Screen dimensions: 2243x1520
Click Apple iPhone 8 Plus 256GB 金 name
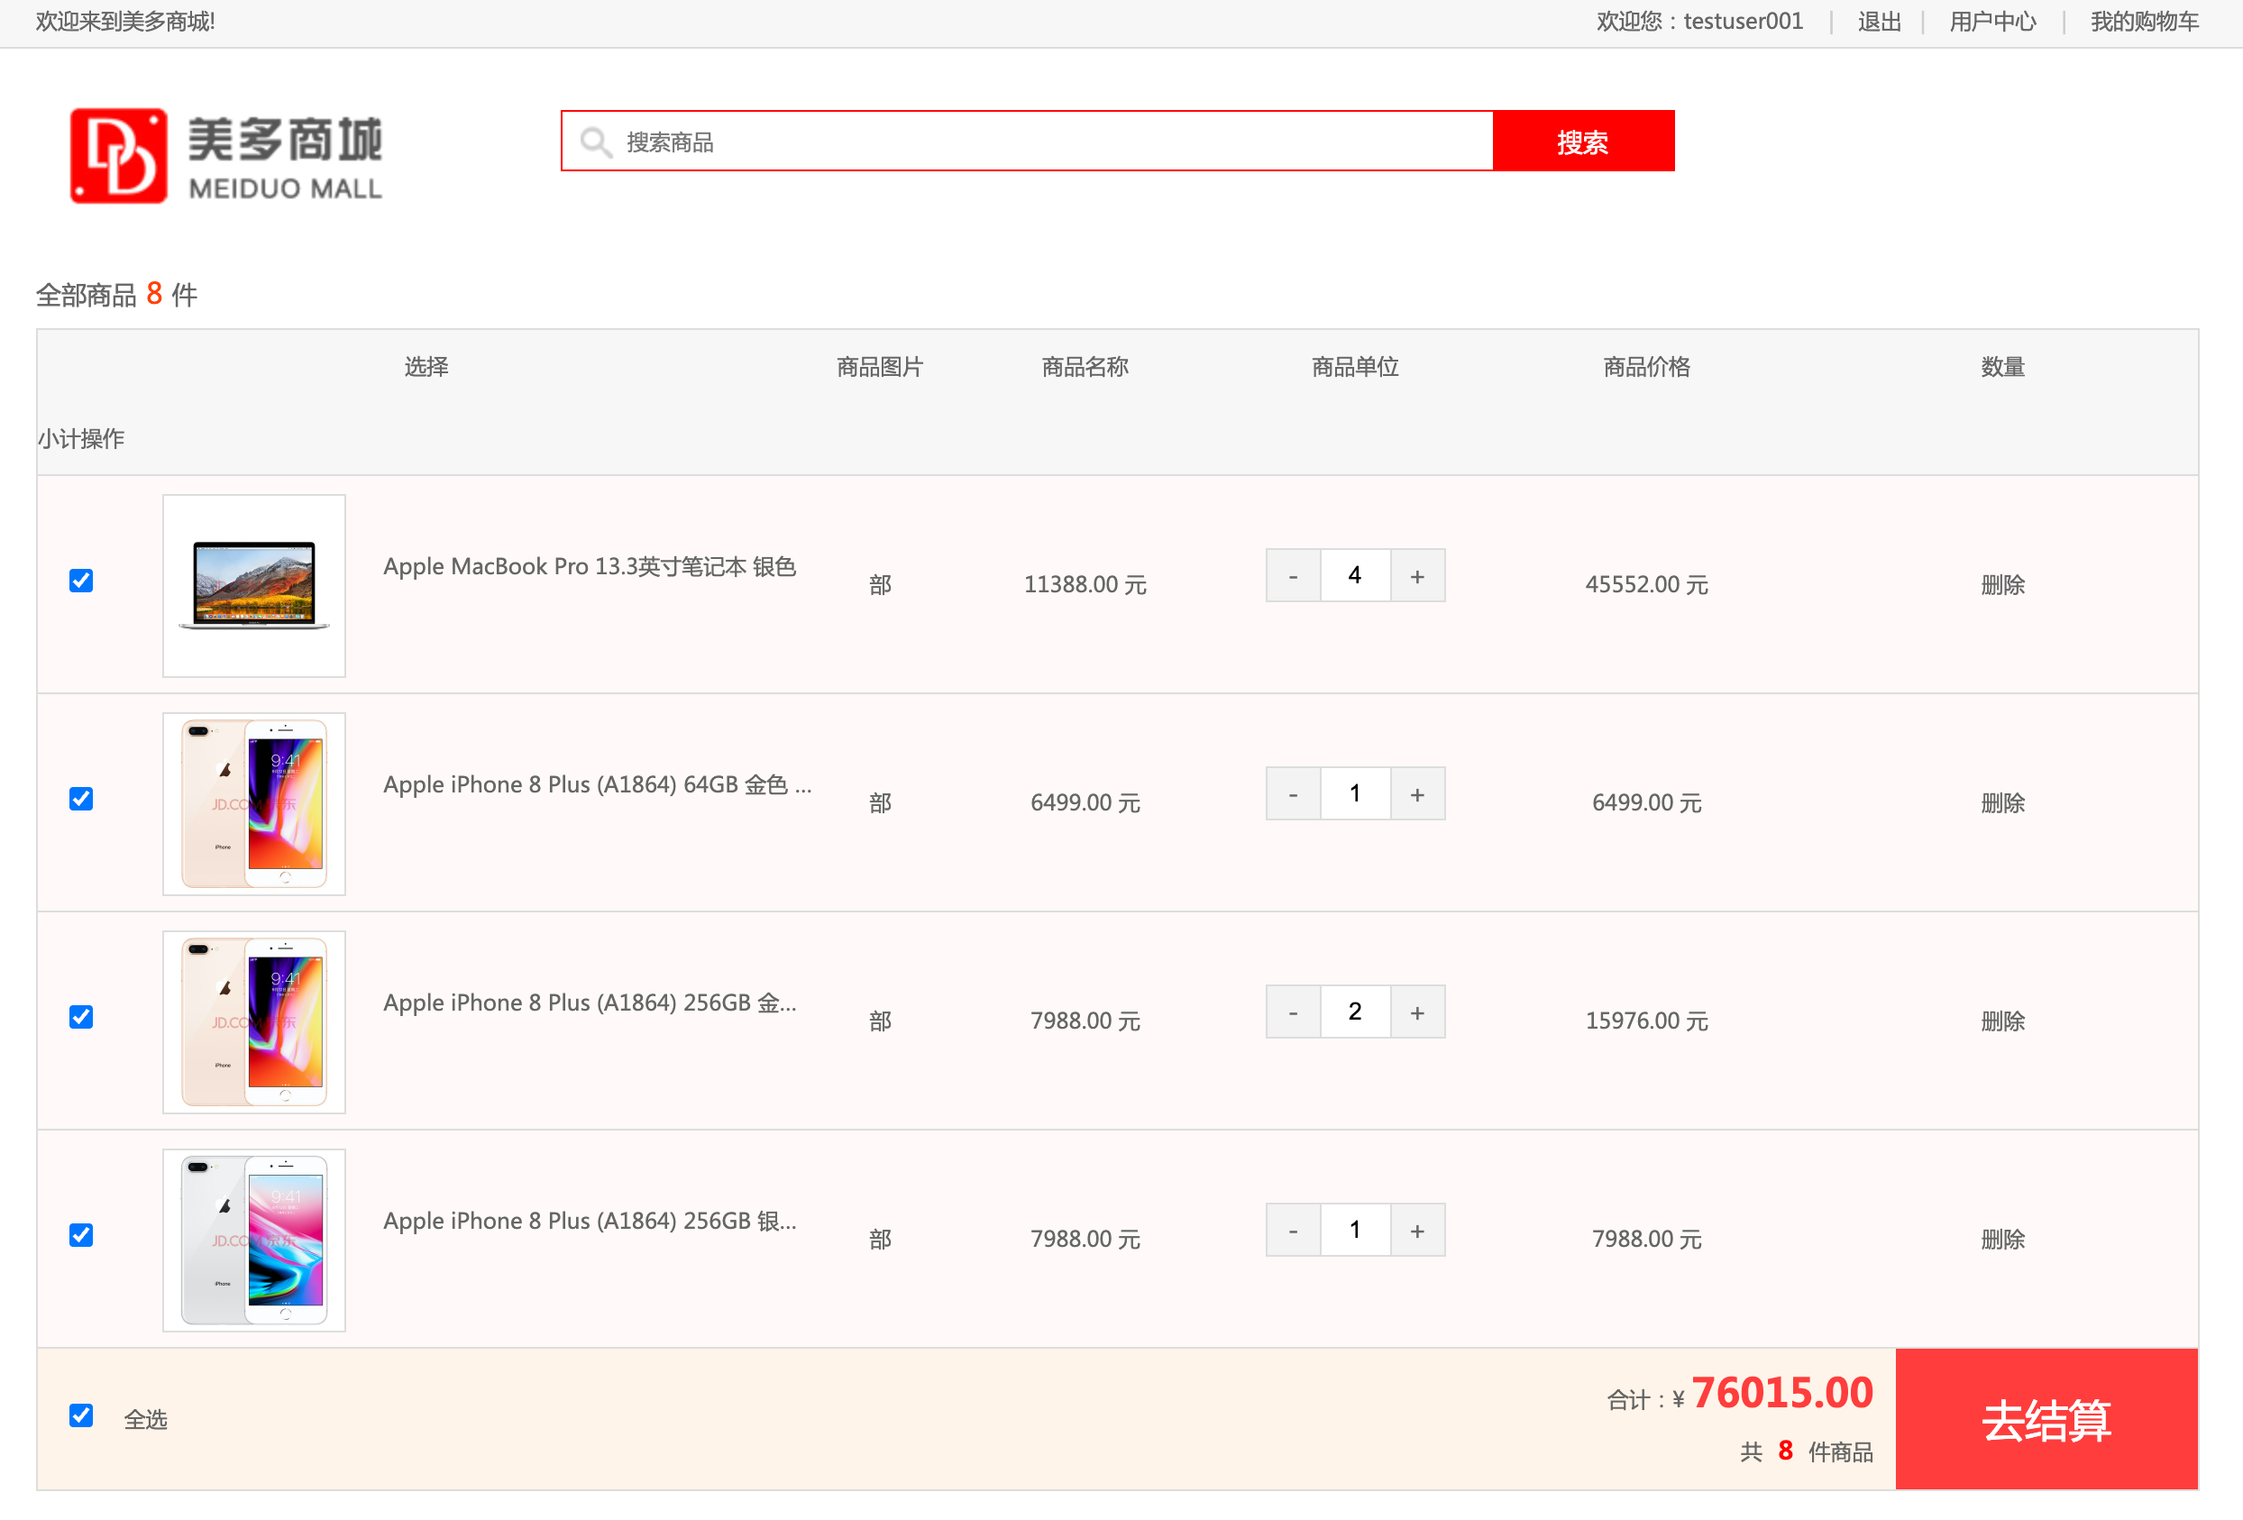[x=590, y=1003]
